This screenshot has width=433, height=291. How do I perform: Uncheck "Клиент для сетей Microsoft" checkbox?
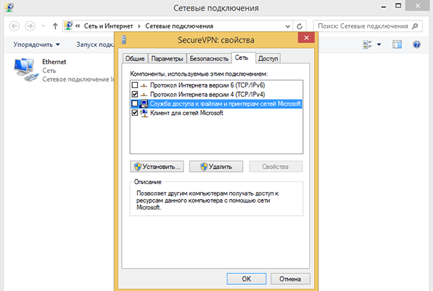(135, 112)
